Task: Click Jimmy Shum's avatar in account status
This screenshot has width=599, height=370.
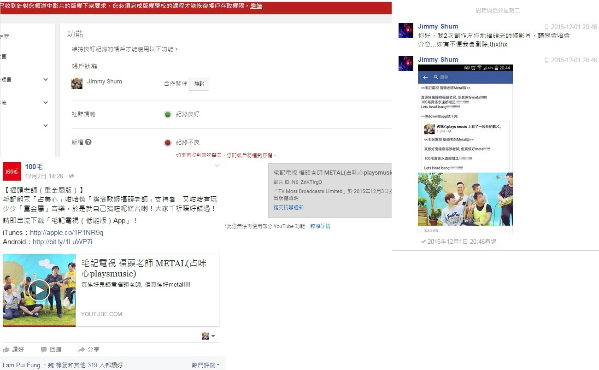Action: 77,83
